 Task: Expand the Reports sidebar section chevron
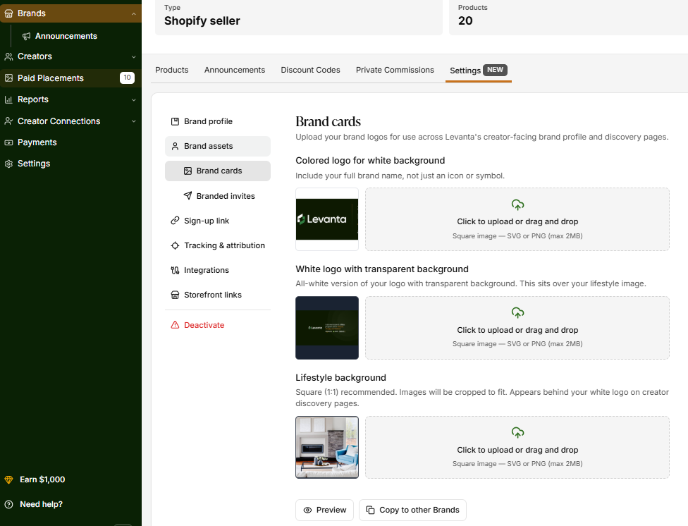coord(133,99)
